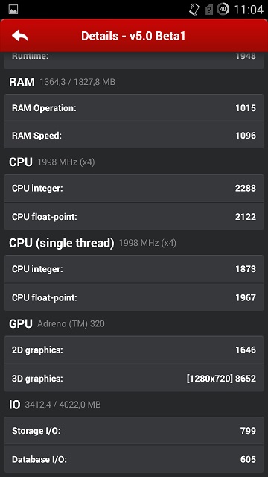This screenshot has height=477, width=268.
Task: Tap the circular battery level indicator
Action: pos(223,10)
